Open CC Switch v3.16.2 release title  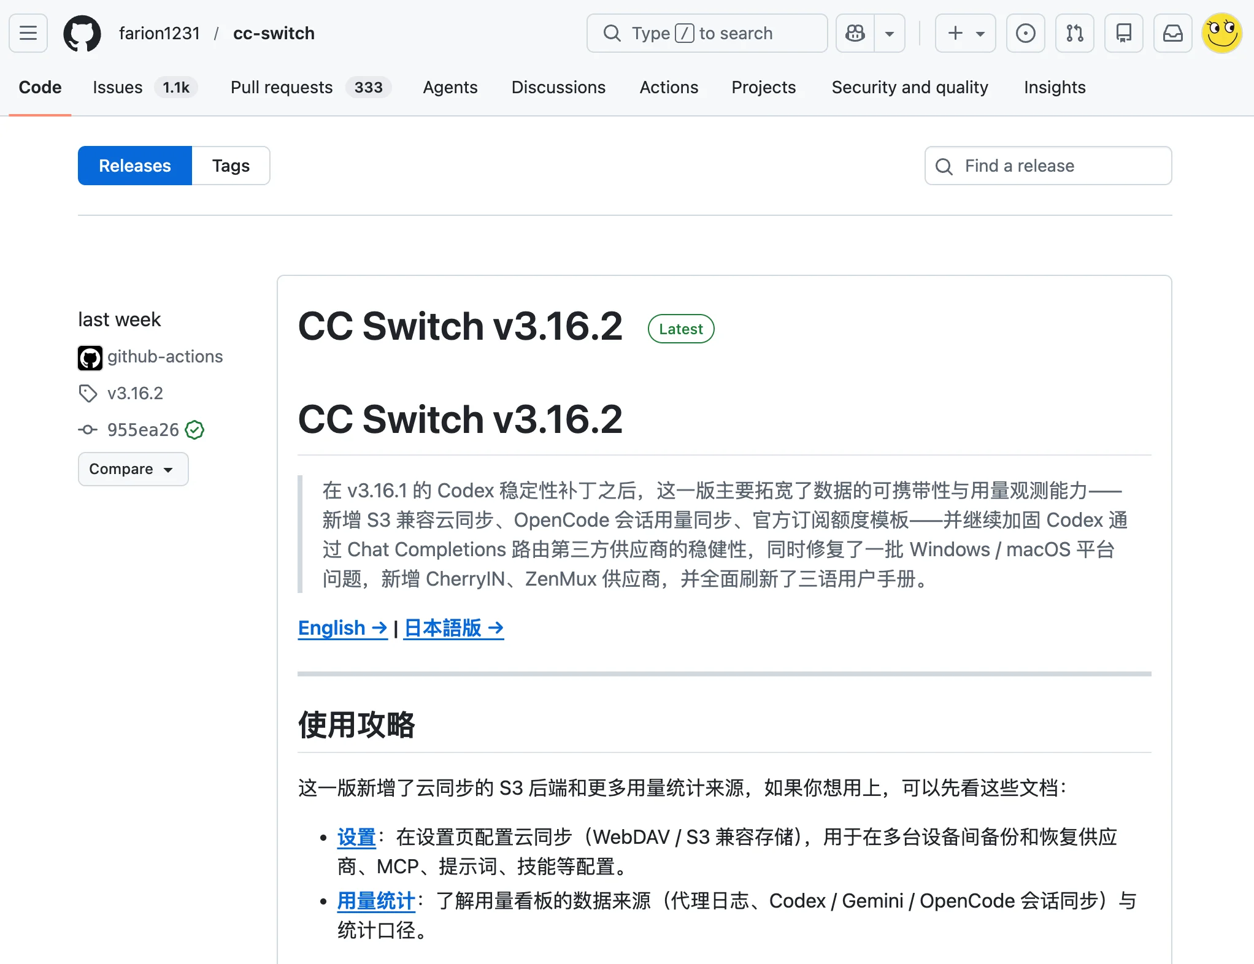point(460,326)
